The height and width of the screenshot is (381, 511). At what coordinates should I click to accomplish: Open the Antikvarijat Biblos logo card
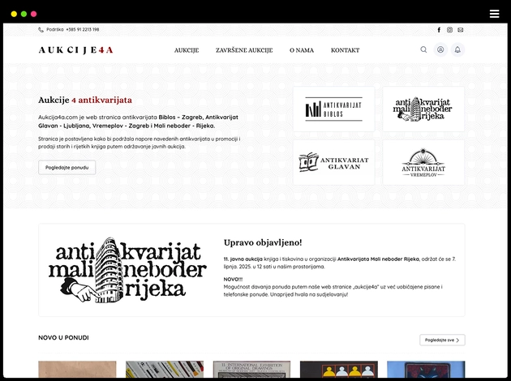(334, 109)
